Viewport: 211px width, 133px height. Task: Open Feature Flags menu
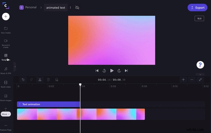click(x=6, y=127)
